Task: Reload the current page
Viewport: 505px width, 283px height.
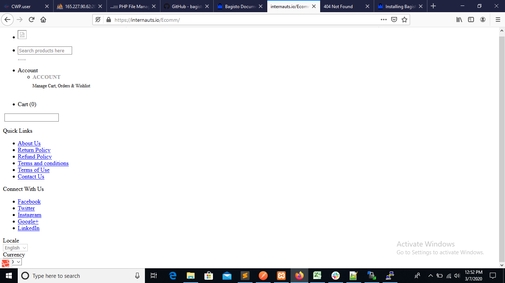Action: (x=31, y=20)
